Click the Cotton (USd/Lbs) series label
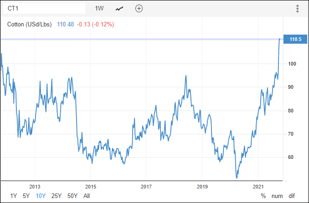Viewport: 309px width, 203px height. pos(30,24)
